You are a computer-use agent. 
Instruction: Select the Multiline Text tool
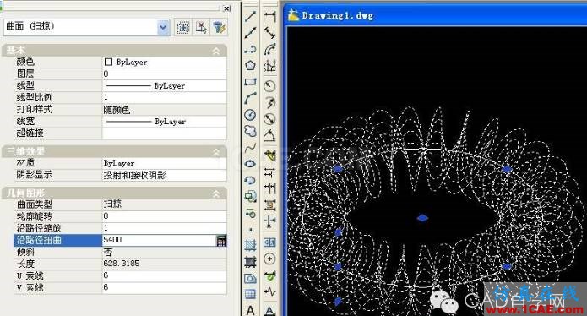click(x=250, y=310)
